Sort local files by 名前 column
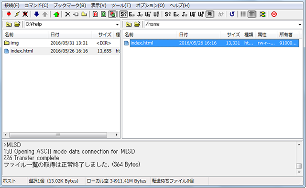Image resolution: width=306 pixels, height=188 pixels. 25,34
